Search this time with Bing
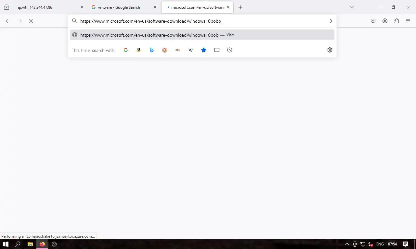The width and height of the screenshot is (416, 249). tap(152, 50)
